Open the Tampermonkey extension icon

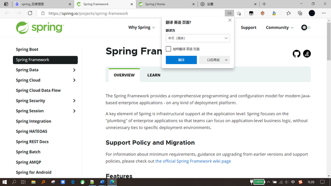pyautogui.click(x=251, y=13)
